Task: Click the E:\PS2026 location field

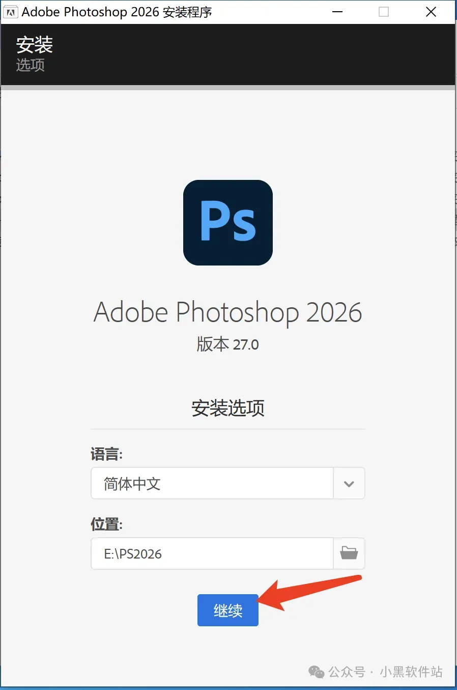Action: point(212,553)
